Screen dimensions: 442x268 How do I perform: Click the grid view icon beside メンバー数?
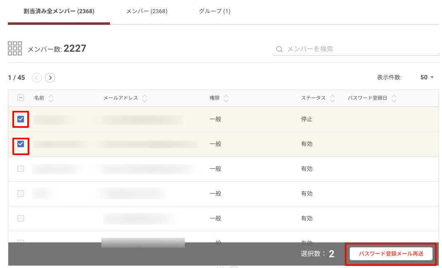pos(15,48)
